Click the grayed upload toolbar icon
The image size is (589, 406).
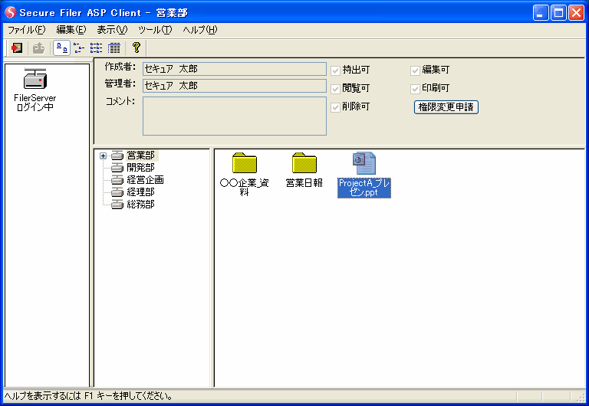(38, 48)
